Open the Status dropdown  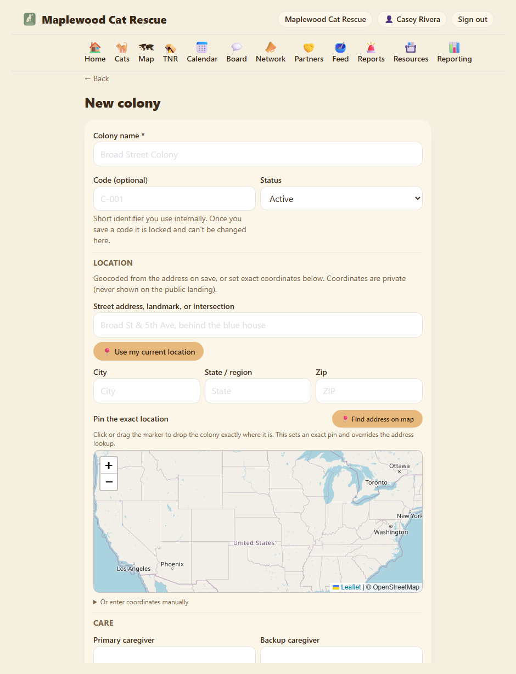point(341,199)
